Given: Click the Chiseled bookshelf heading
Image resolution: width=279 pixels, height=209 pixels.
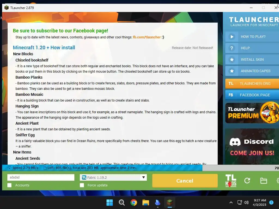Looking at the screenshot, I should point(32,60).
